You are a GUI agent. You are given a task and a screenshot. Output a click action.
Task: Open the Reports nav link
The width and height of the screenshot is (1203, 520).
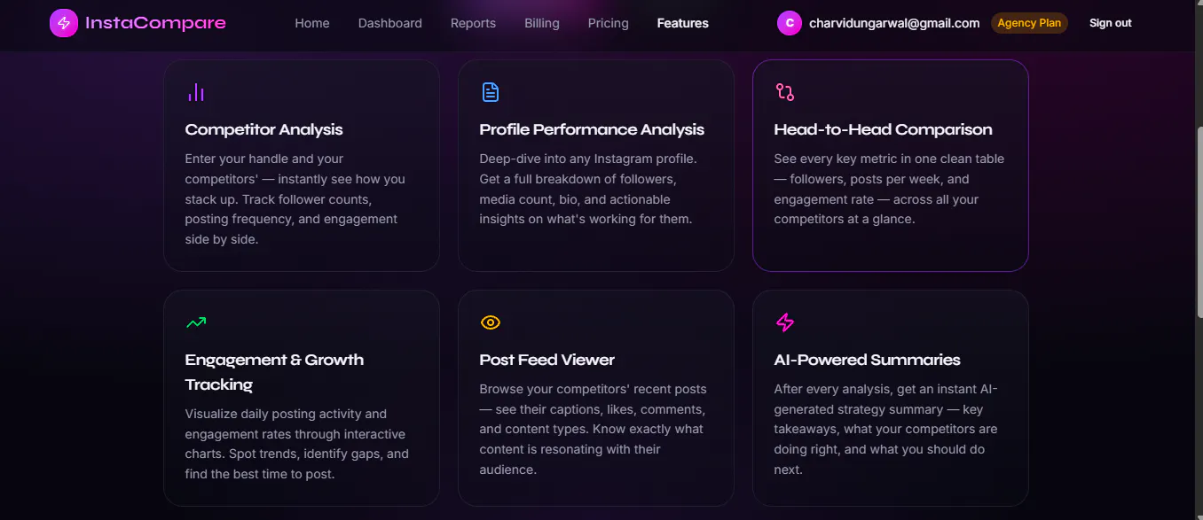(473, 23)
